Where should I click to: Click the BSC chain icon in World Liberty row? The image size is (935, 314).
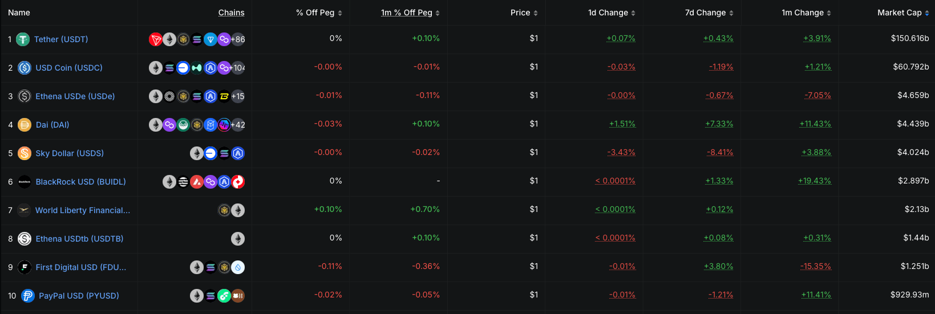tap(224, 210)
